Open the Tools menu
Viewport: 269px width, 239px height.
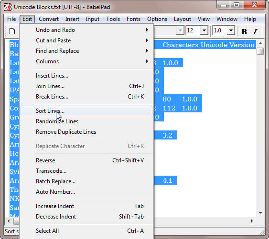tap(113, 19)
